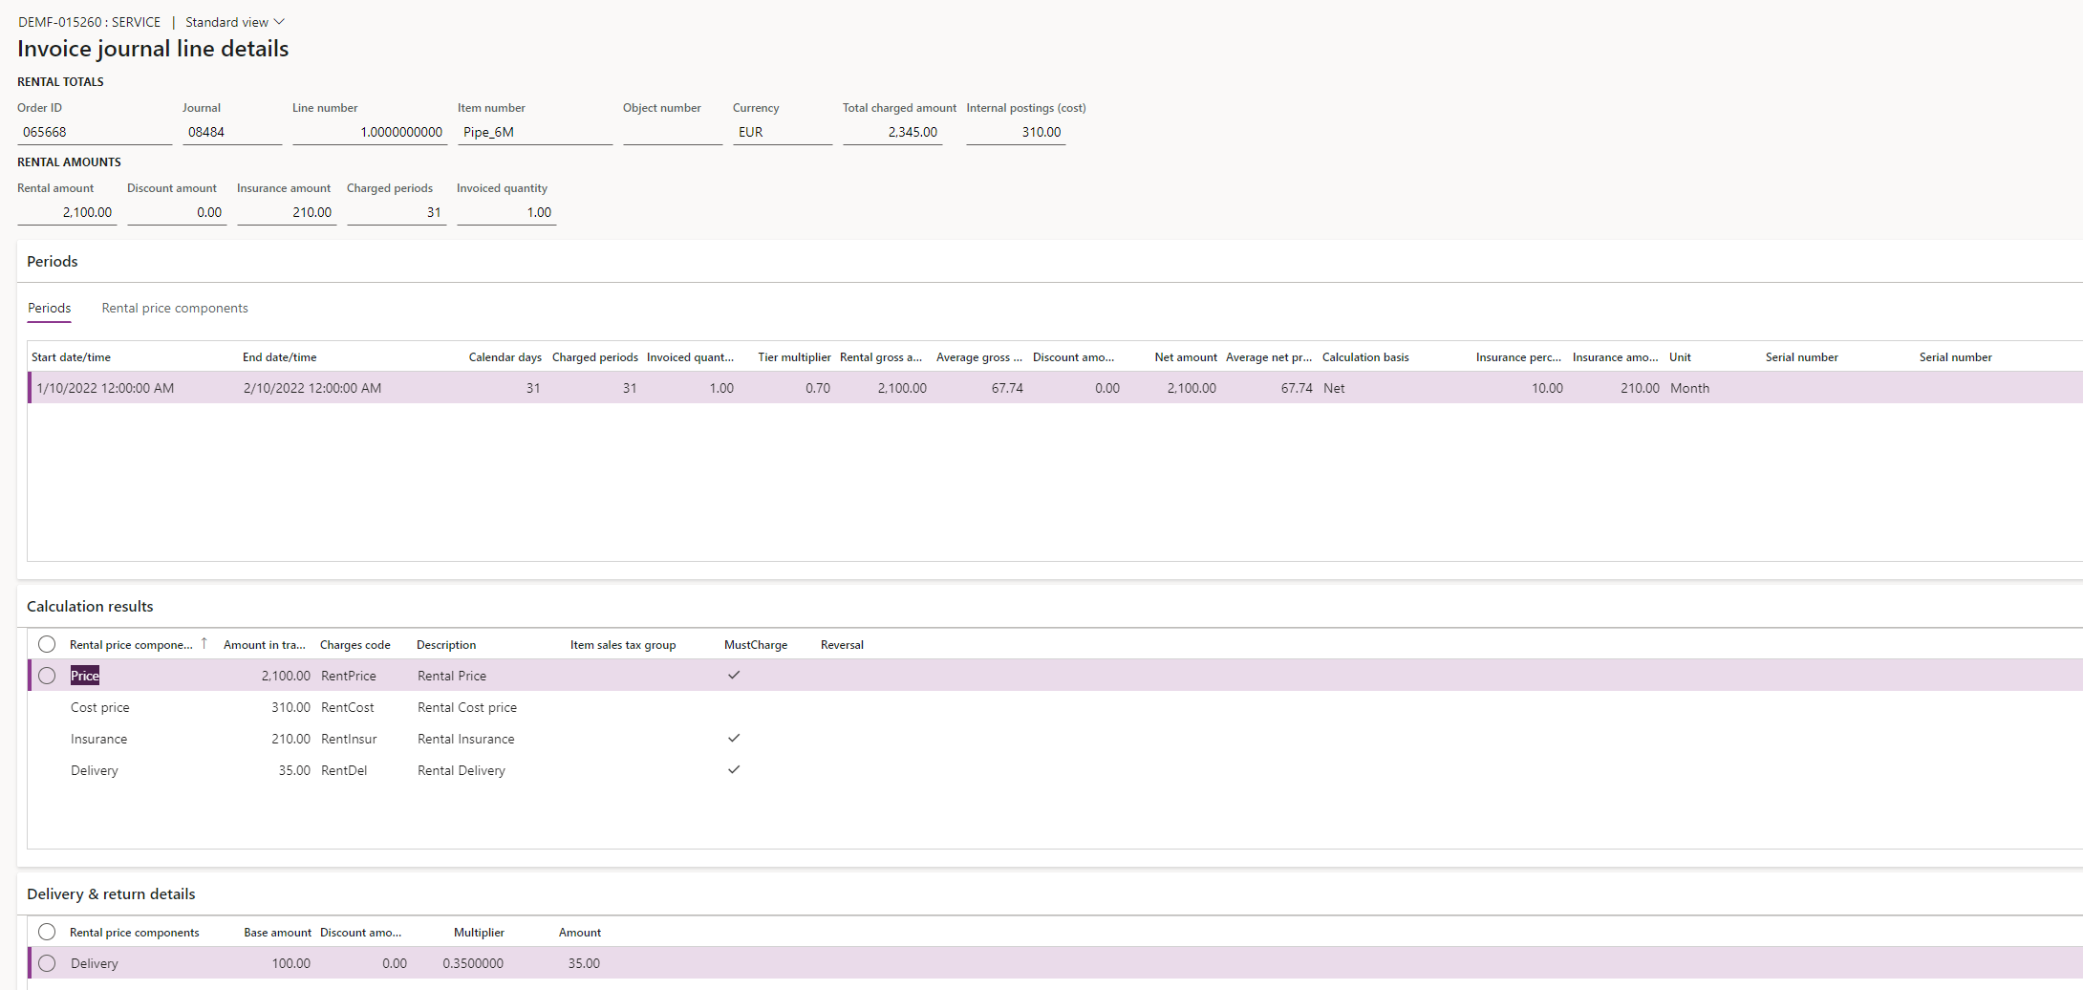Click the Net amount column header
Screen dimensions: 2083x990
coord(1186,357)
